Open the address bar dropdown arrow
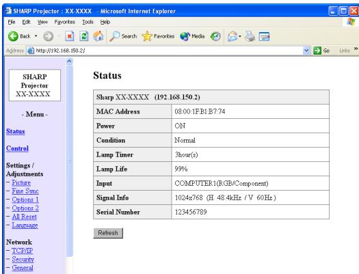Screen dimensions: 359x274 pyautogui.click(x=306, y=51)
